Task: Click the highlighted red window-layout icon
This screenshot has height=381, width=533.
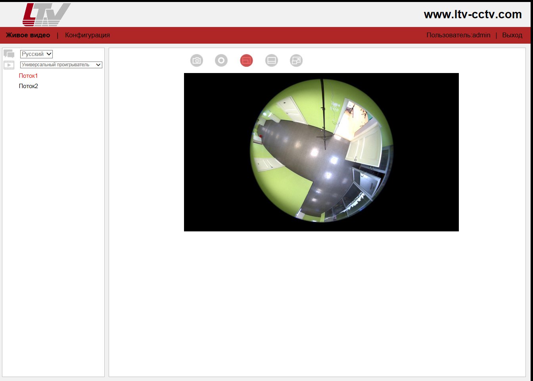Action: coord(246,60)
